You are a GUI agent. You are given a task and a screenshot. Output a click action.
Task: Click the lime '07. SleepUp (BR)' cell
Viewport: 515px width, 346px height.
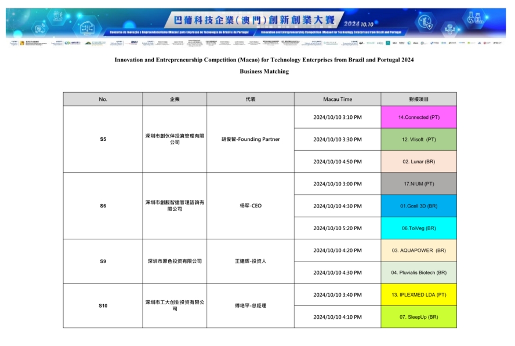click(x=419, y=317)
